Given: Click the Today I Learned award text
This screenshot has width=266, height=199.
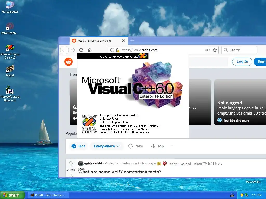Looking at the screenshot, I should click(179, 164).
